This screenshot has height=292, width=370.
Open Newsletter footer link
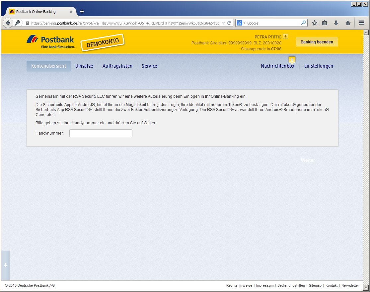350,285
